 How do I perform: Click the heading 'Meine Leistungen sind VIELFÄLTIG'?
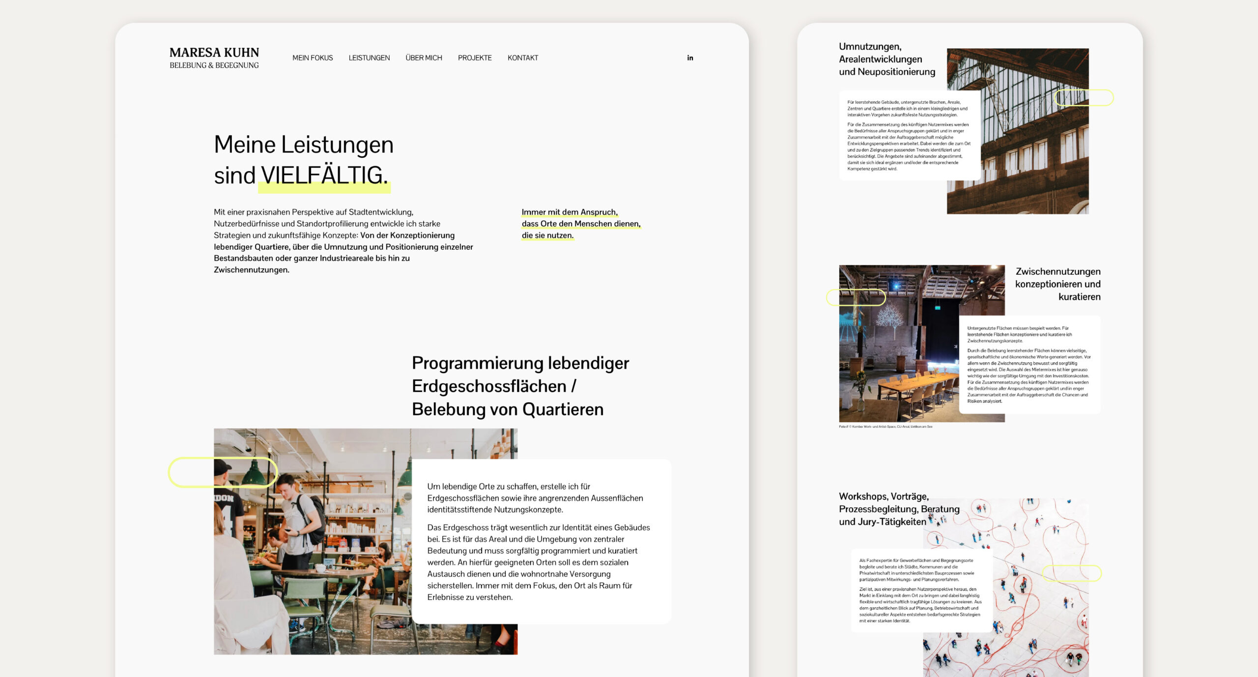point(303,158)
